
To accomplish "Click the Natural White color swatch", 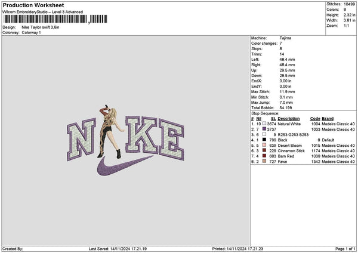I will (x=264, y=124).
